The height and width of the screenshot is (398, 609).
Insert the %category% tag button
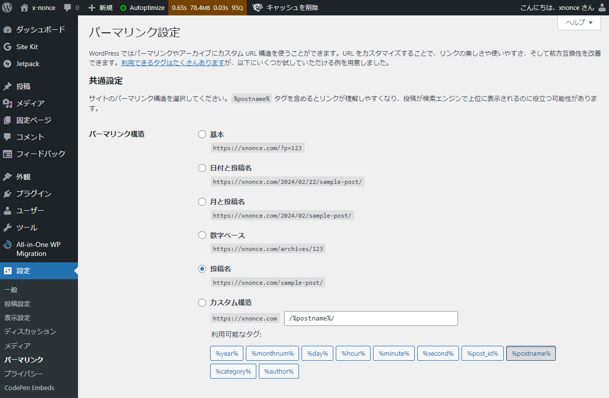232,371
